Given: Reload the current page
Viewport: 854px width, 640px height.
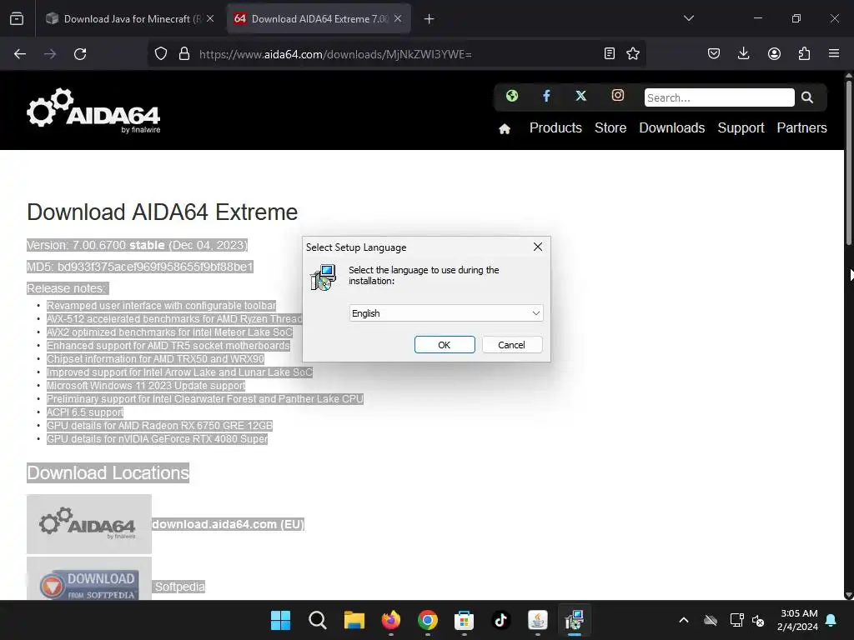Looking at the screenshot, I should pyautogui.click(x=80, y=54).
